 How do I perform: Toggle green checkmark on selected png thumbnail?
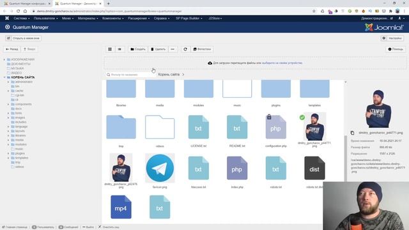coord(302,118)
